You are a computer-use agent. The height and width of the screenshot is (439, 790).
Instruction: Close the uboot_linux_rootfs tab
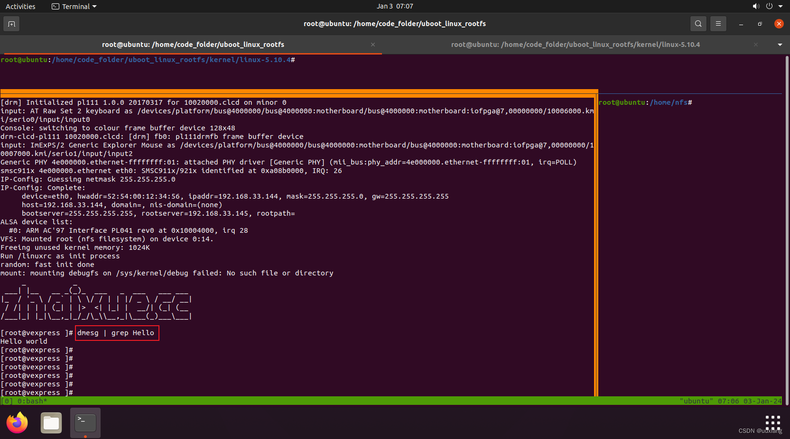tap(373, 45)
